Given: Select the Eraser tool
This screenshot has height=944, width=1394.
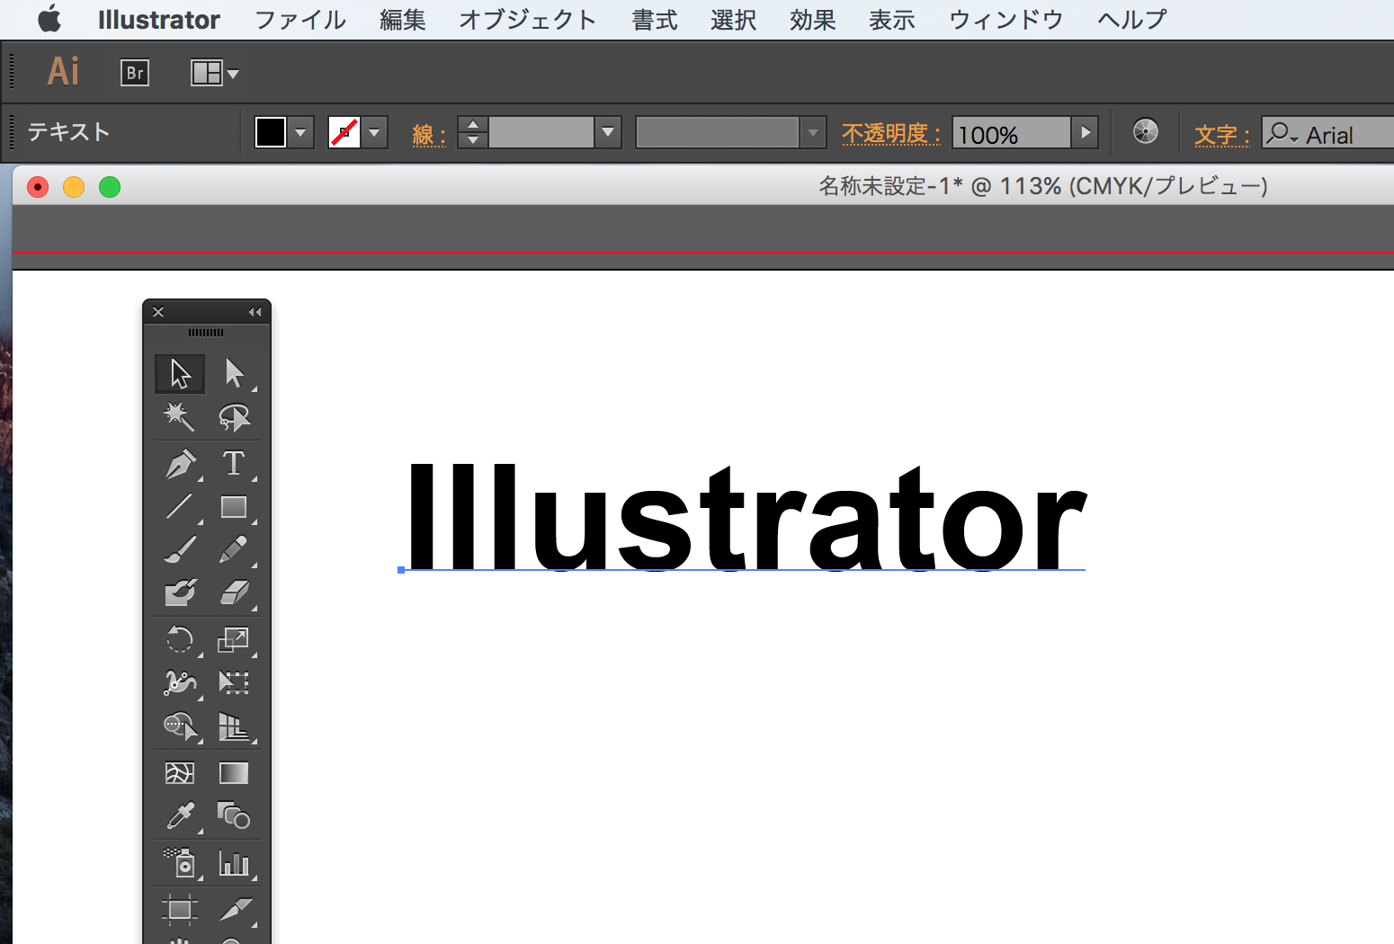Looking at the screenshot, I should click(x=234, y=592).
